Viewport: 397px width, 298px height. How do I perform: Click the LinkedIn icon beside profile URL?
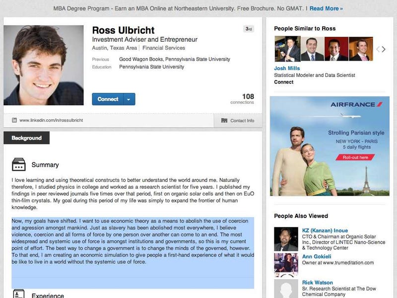14,120
